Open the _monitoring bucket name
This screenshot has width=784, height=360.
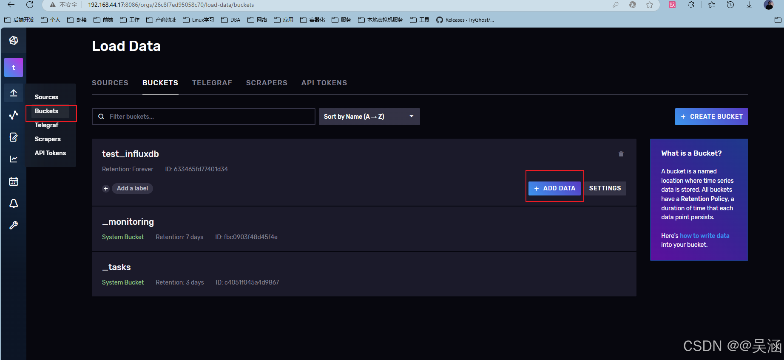[128, 222]
